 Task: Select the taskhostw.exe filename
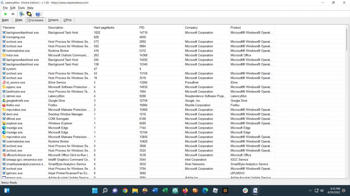pos(16,91)
